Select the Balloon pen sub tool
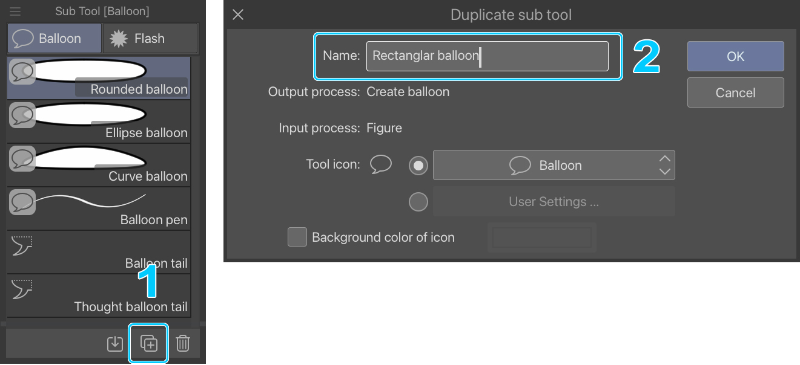The height and width of the screenshot is (365, 800). pyautogui.click(x=99, y=208)
